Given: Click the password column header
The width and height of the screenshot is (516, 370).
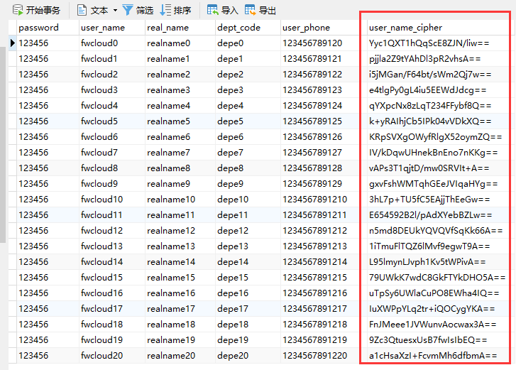Looking at the screenshot, I should point(38,28).
